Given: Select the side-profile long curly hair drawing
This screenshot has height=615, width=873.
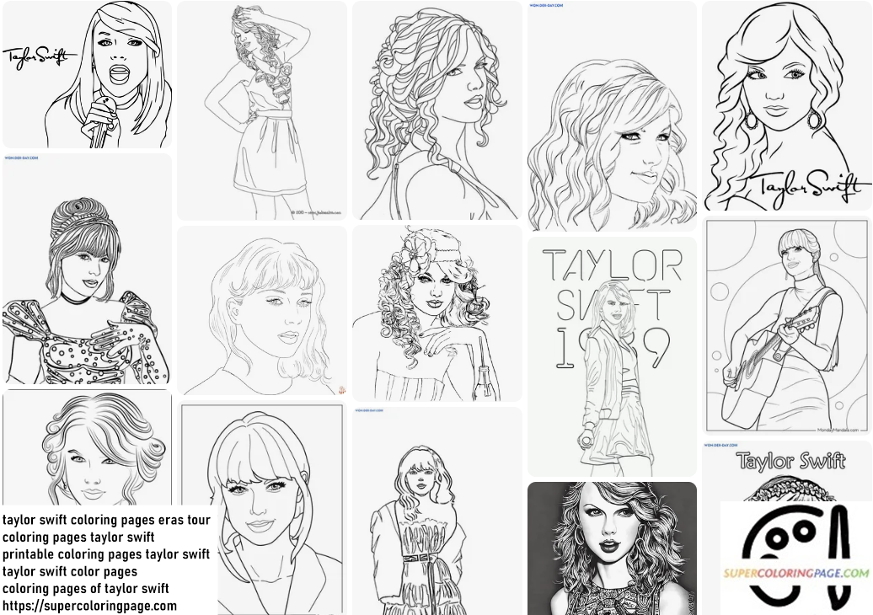Looking at the screenshot, I should (x=437, y=110).
